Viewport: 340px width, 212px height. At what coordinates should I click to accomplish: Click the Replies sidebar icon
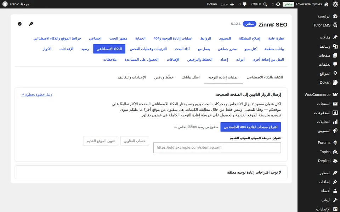[335, 161]
